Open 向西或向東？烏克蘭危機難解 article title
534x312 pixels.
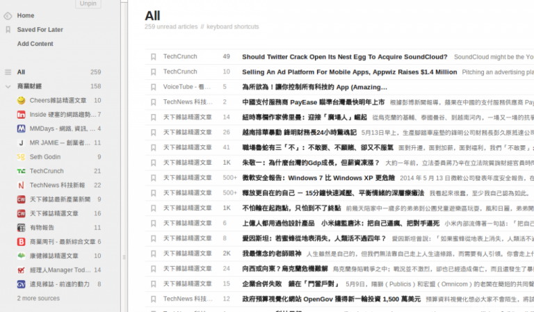284,269
